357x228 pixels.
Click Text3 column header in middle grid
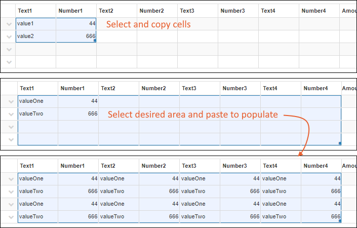coord(200,88)
